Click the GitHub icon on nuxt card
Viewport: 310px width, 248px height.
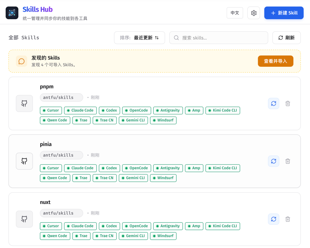(24, 219)
